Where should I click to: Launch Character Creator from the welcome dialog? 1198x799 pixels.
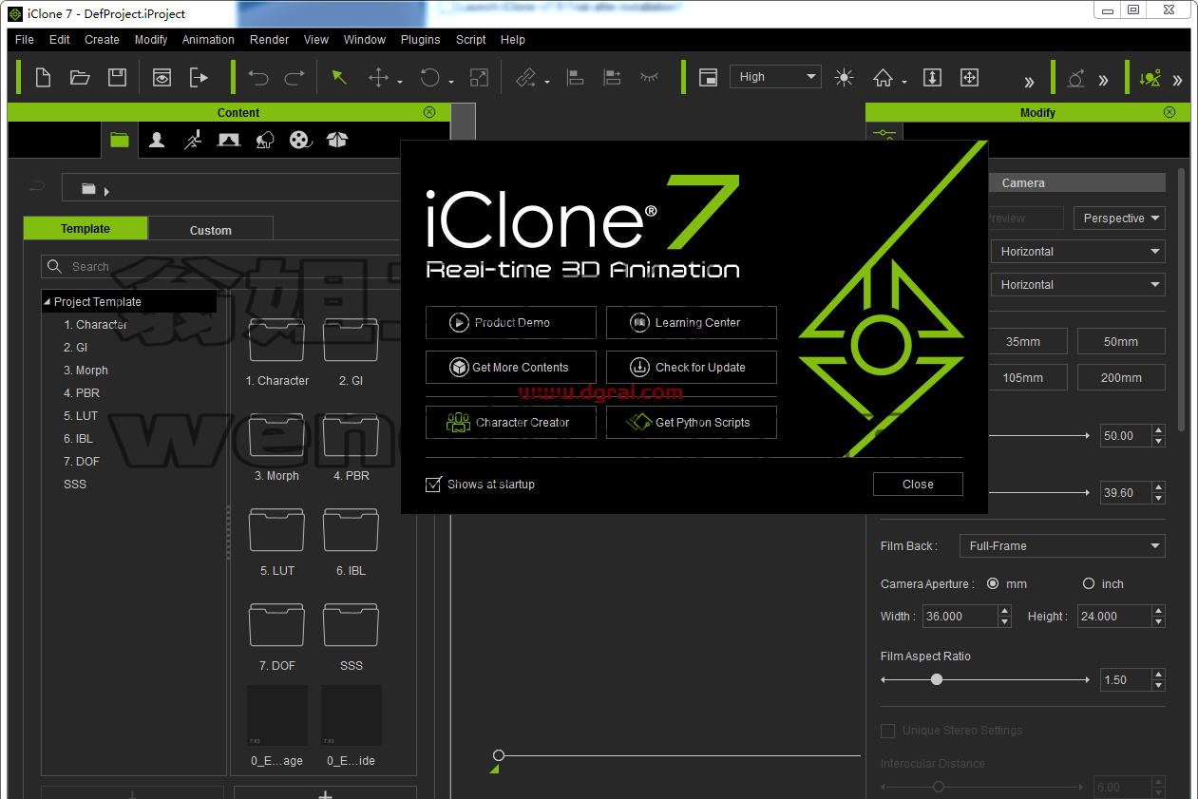[x=511, y=423]
